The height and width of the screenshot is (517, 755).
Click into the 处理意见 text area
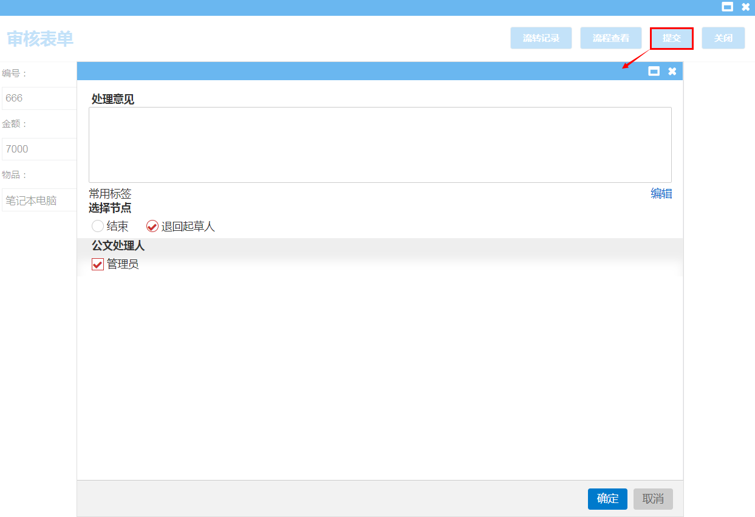tap(380, 145)
